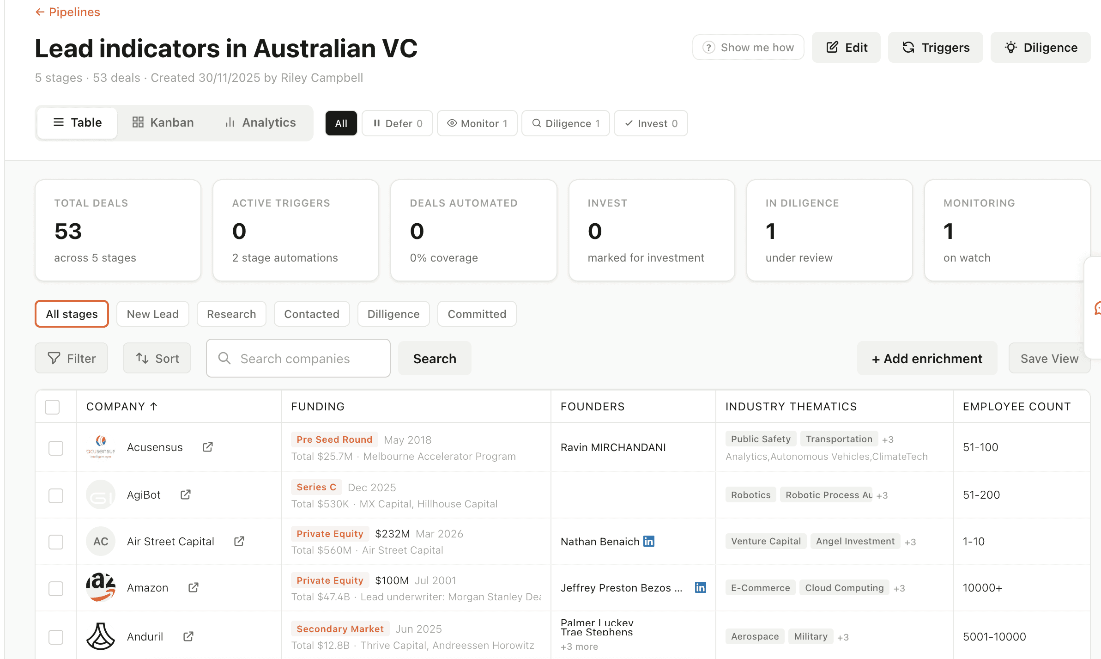Open Jeffrey Preston Bezos LinkedIn icon
The image size is (1101, 659).
pos(701,587)
